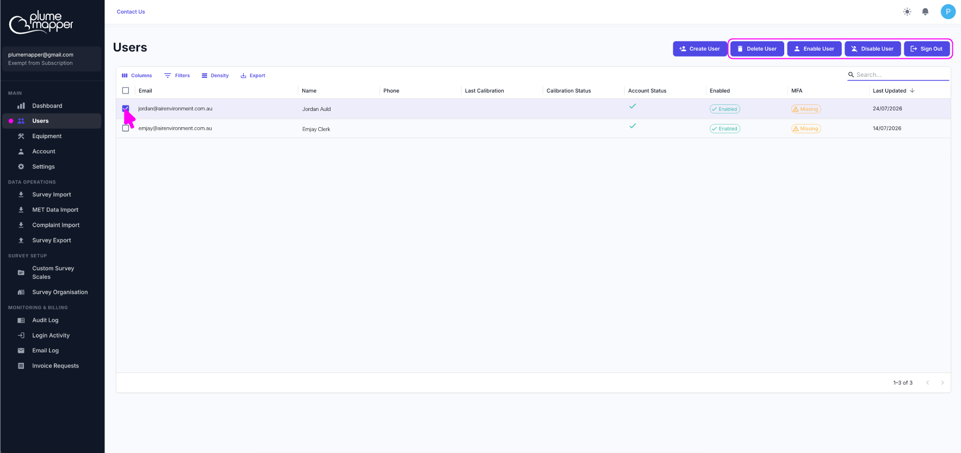This screenshot has height=453, width=961.
Task: Open the Contact Us link
Action: click(131, 12)
